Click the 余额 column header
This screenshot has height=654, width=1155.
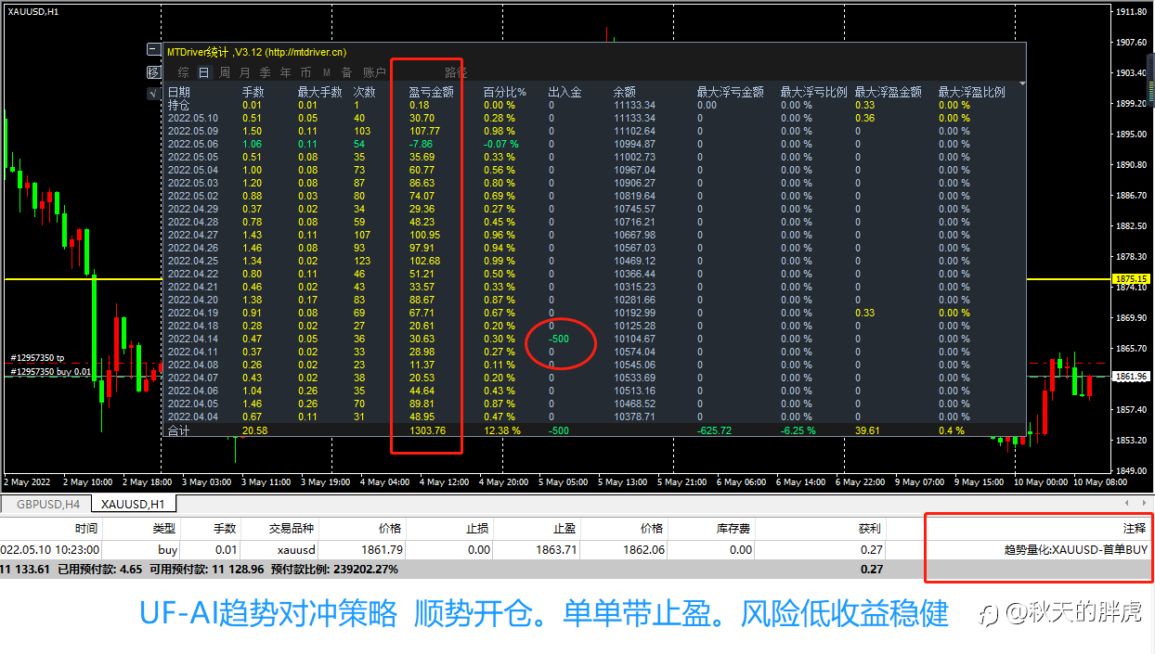coord(625,93)
